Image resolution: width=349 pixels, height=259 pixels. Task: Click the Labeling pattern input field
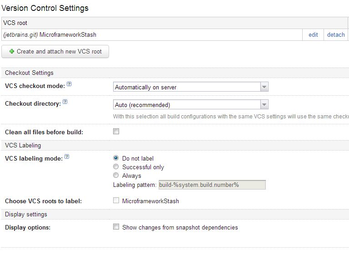[212, 185]
